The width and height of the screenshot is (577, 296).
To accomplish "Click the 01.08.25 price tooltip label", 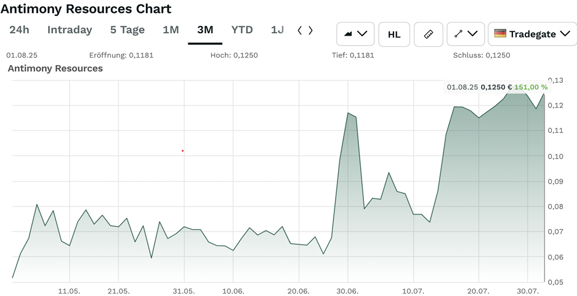I will 497,87.
